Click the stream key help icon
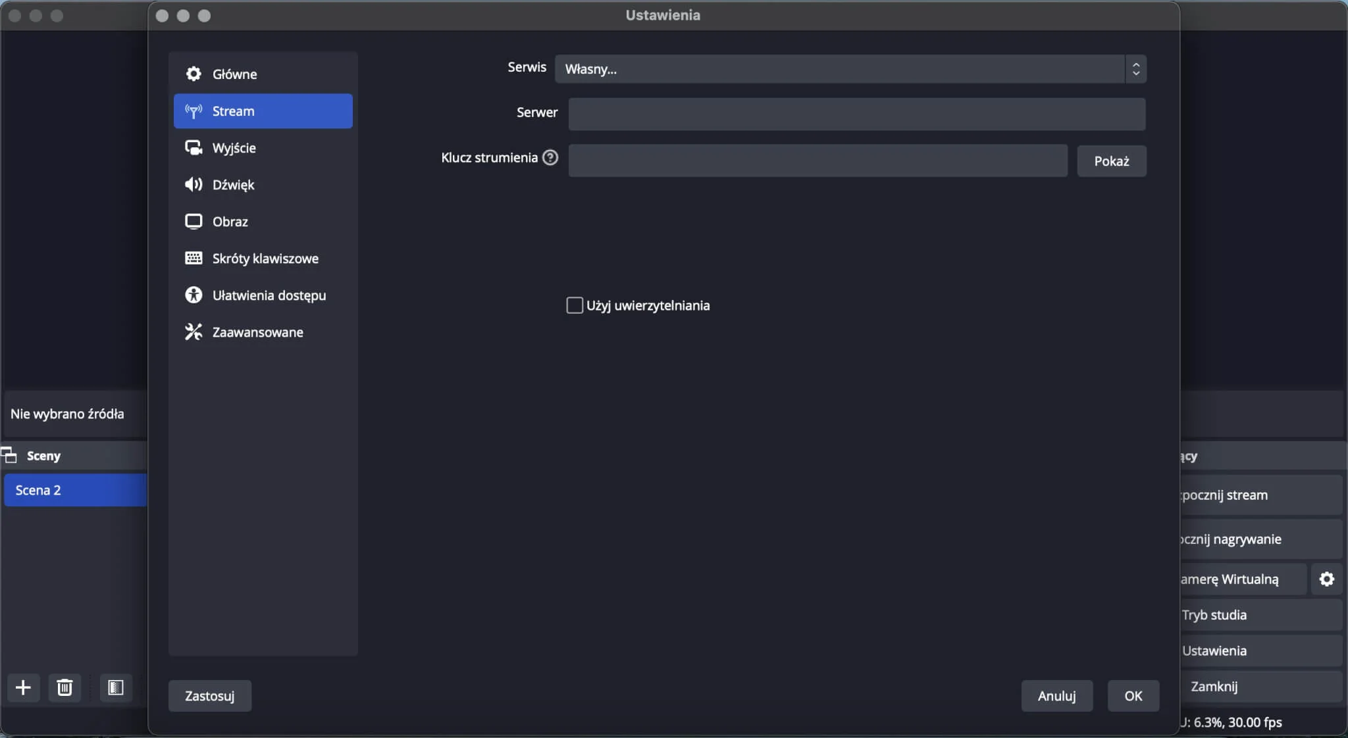This screenshot has height=738, width=1348. 551,158
